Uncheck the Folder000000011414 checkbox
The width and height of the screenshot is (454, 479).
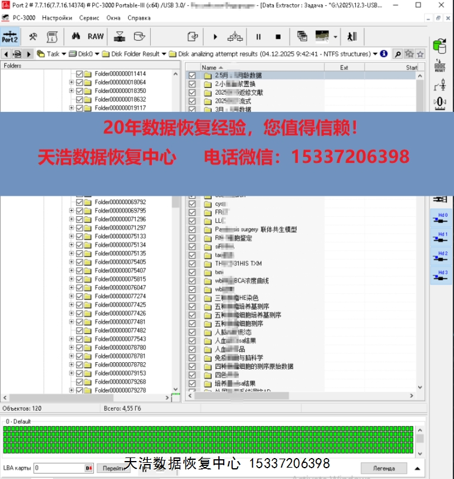80,74
